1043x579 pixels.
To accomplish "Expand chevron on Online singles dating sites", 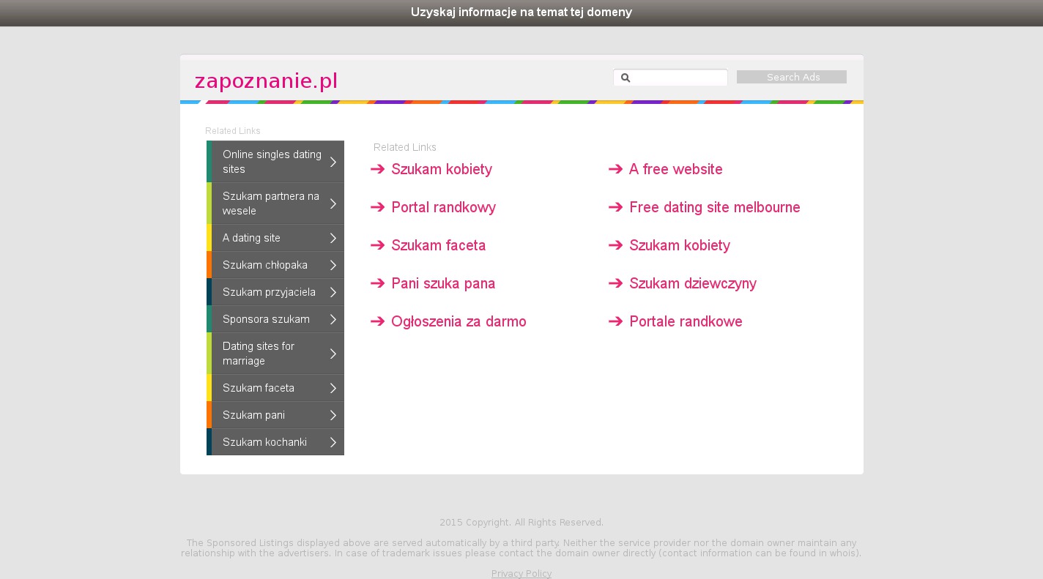I will point(333,162).
